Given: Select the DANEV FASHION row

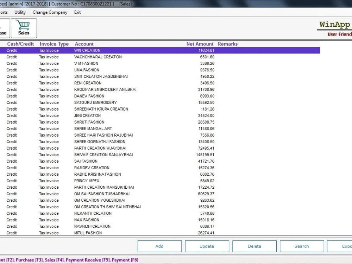Looking at the screenshot, I should (x=160, y=96).
